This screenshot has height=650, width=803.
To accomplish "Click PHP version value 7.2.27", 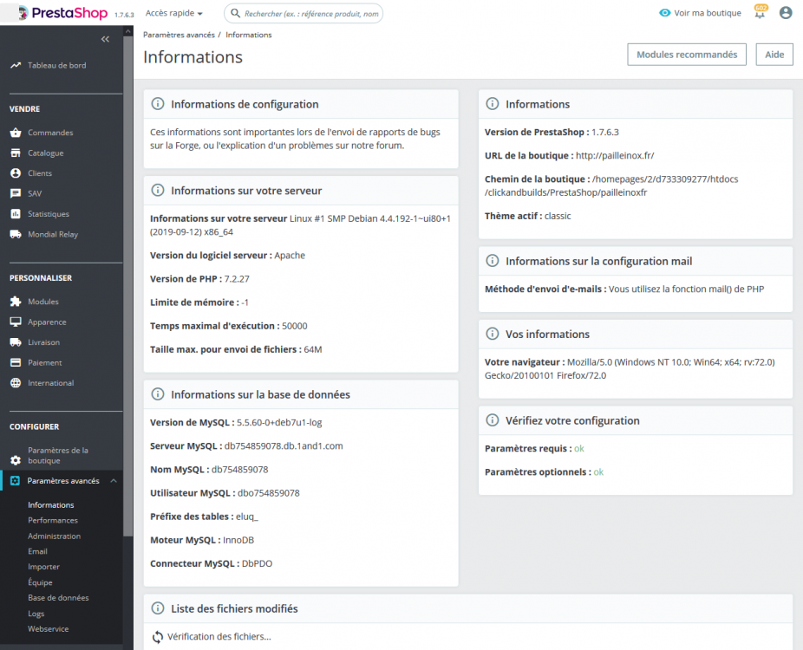I will tap(237, 279).
